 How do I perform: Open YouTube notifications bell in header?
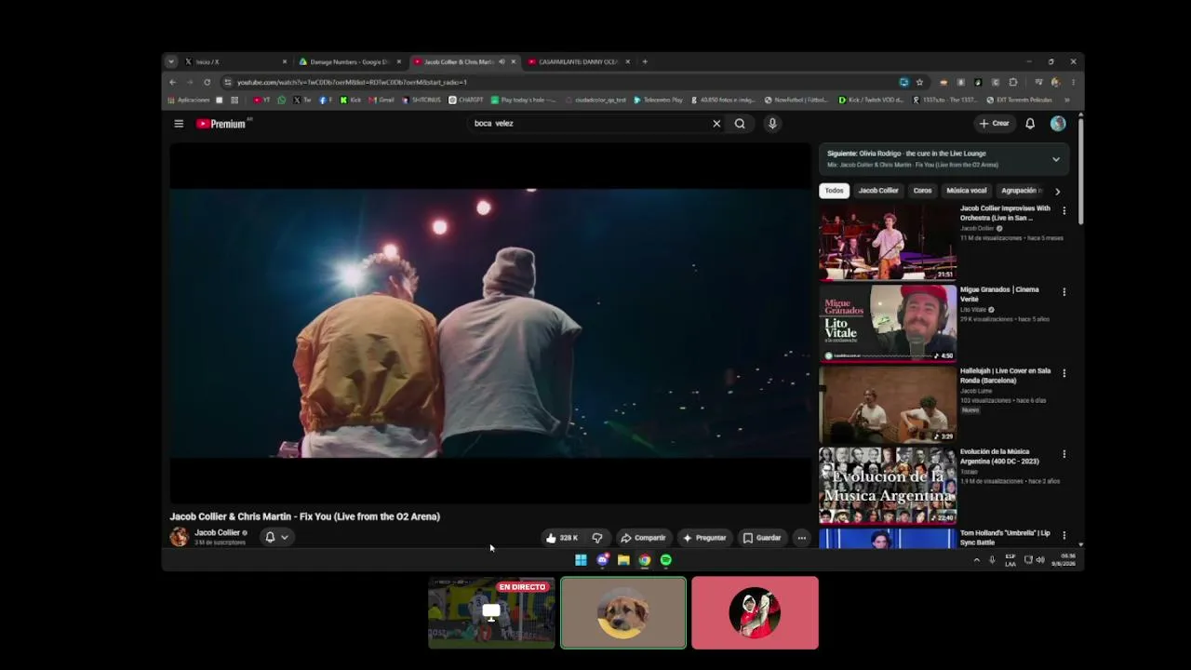coord(1030,124)
